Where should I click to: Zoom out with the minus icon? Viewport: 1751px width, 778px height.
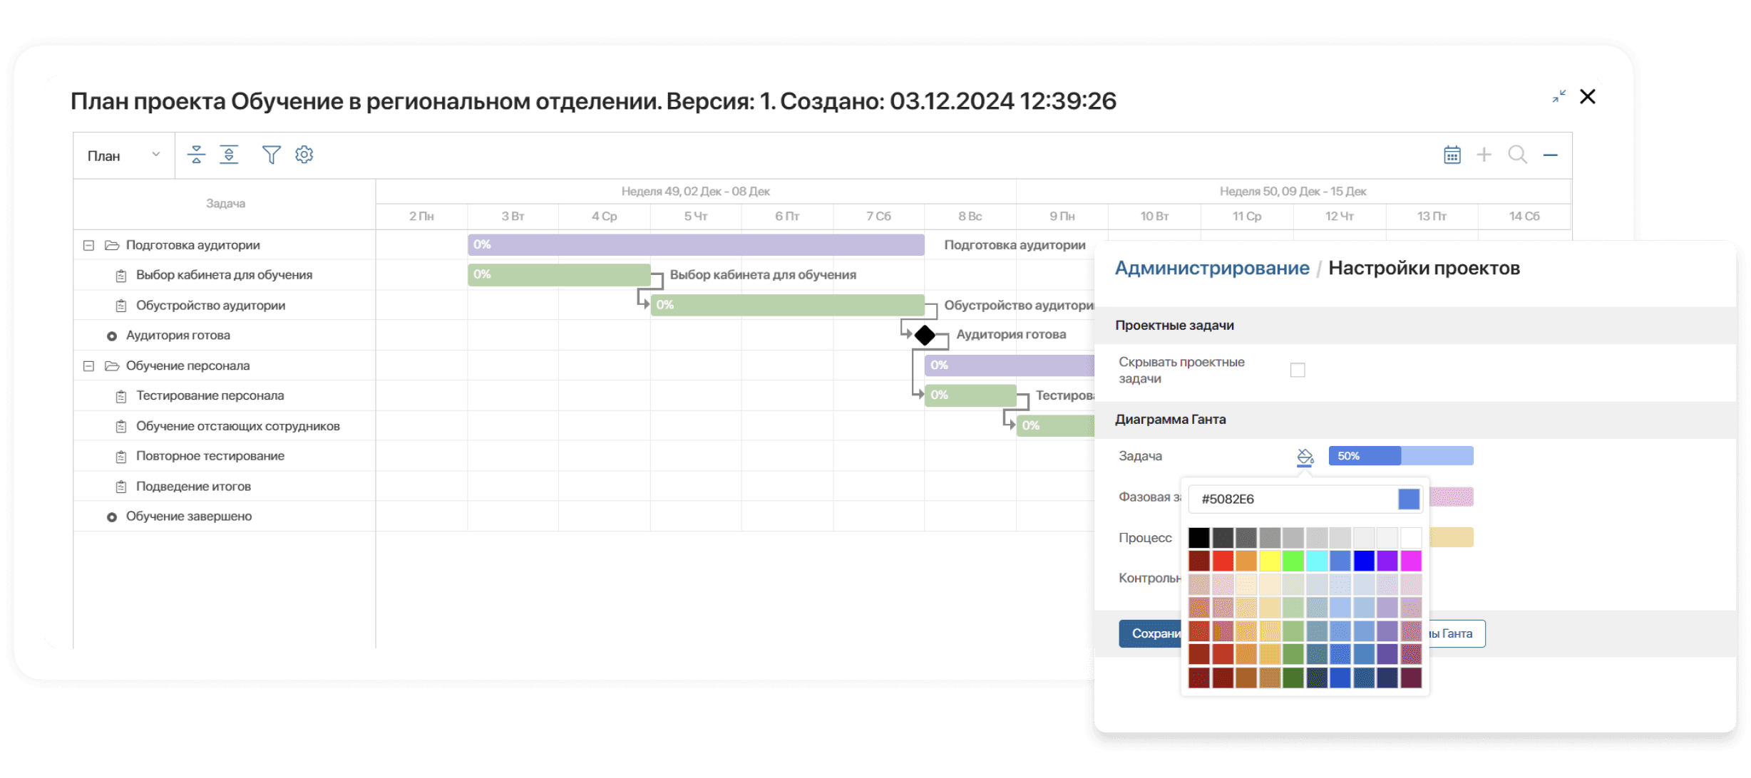(x=1550, y=155)
